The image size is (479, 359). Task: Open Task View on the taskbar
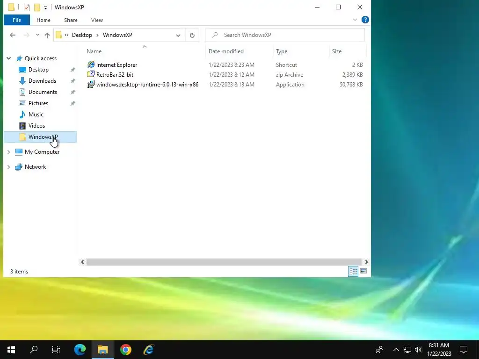pyautogui.click(x=56, y=350)
